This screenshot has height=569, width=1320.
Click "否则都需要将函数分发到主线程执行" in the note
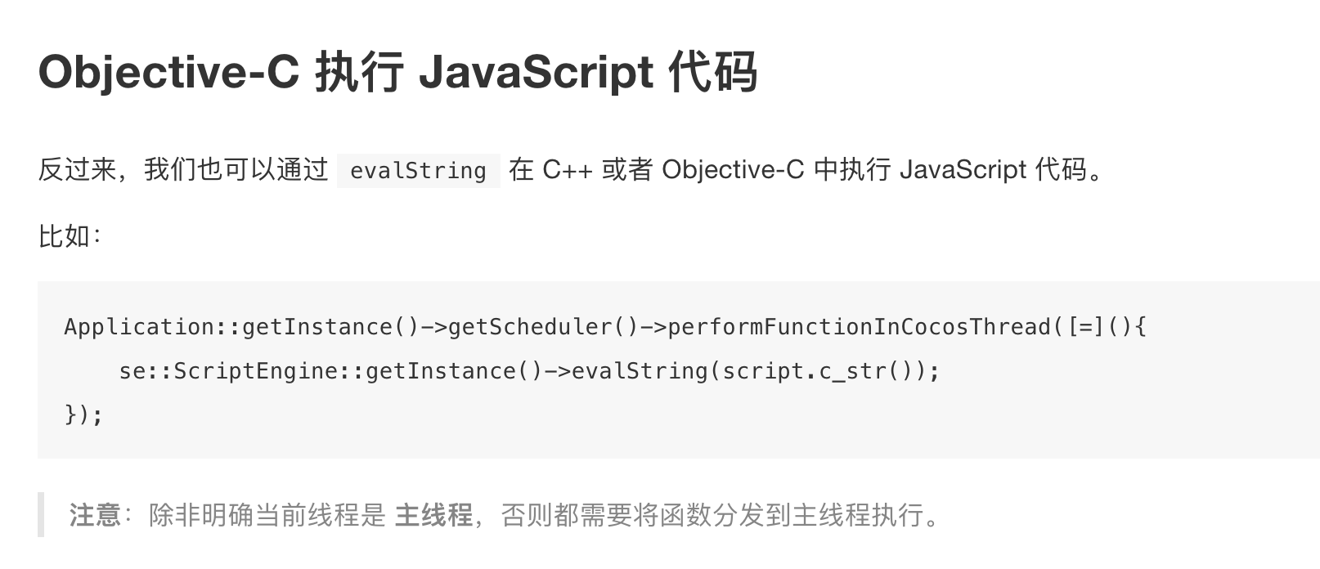click(712, 515)
